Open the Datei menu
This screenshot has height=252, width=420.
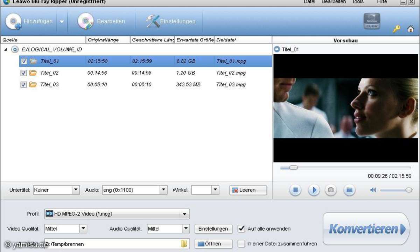pos(309,2)
